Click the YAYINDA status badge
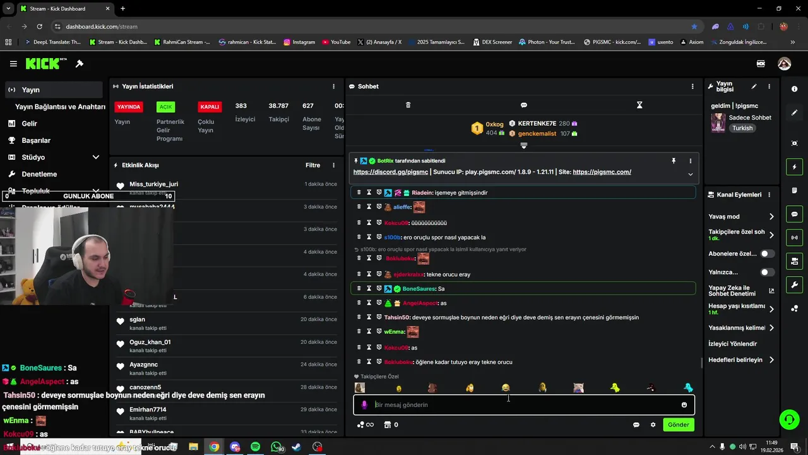The width and height of the screenshot is (808, 455). [129, 107]
